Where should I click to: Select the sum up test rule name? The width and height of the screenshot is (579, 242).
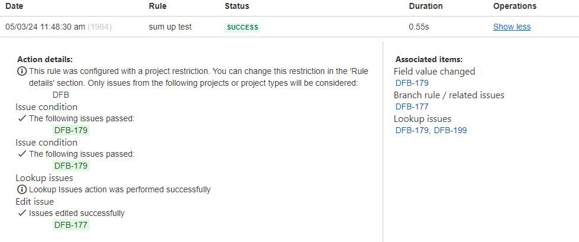(170, 27)
